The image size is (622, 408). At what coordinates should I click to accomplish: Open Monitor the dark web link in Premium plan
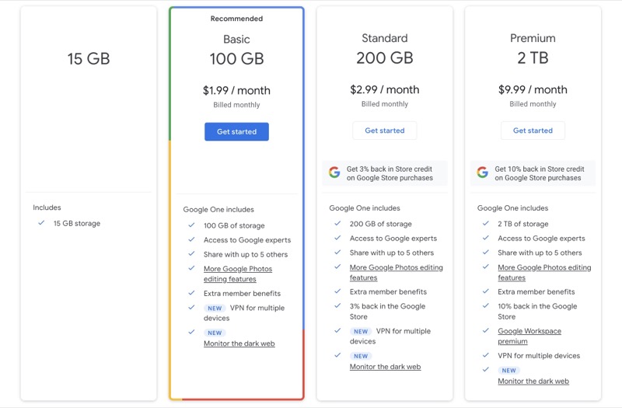pyautogui.click(x=533, y=381)
